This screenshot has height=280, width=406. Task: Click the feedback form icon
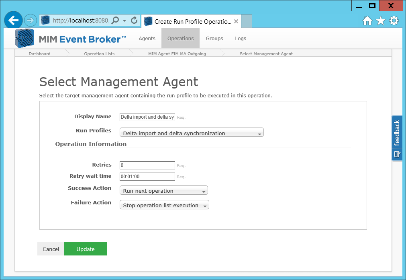click(397, 154)
